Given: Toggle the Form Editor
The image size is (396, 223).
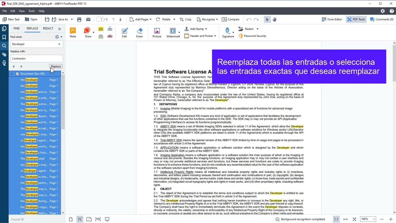Looking at the screenshot, I should point(332,19).
